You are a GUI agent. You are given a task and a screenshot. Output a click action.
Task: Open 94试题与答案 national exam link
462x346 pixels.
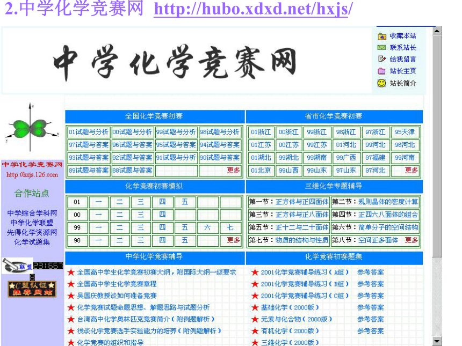[220, 145]
